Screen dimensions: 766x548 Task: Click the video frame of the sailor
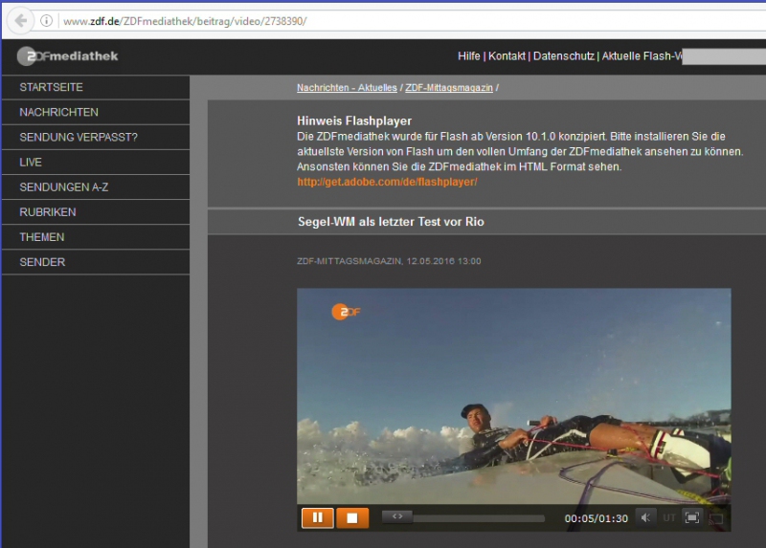pos(514,396)
